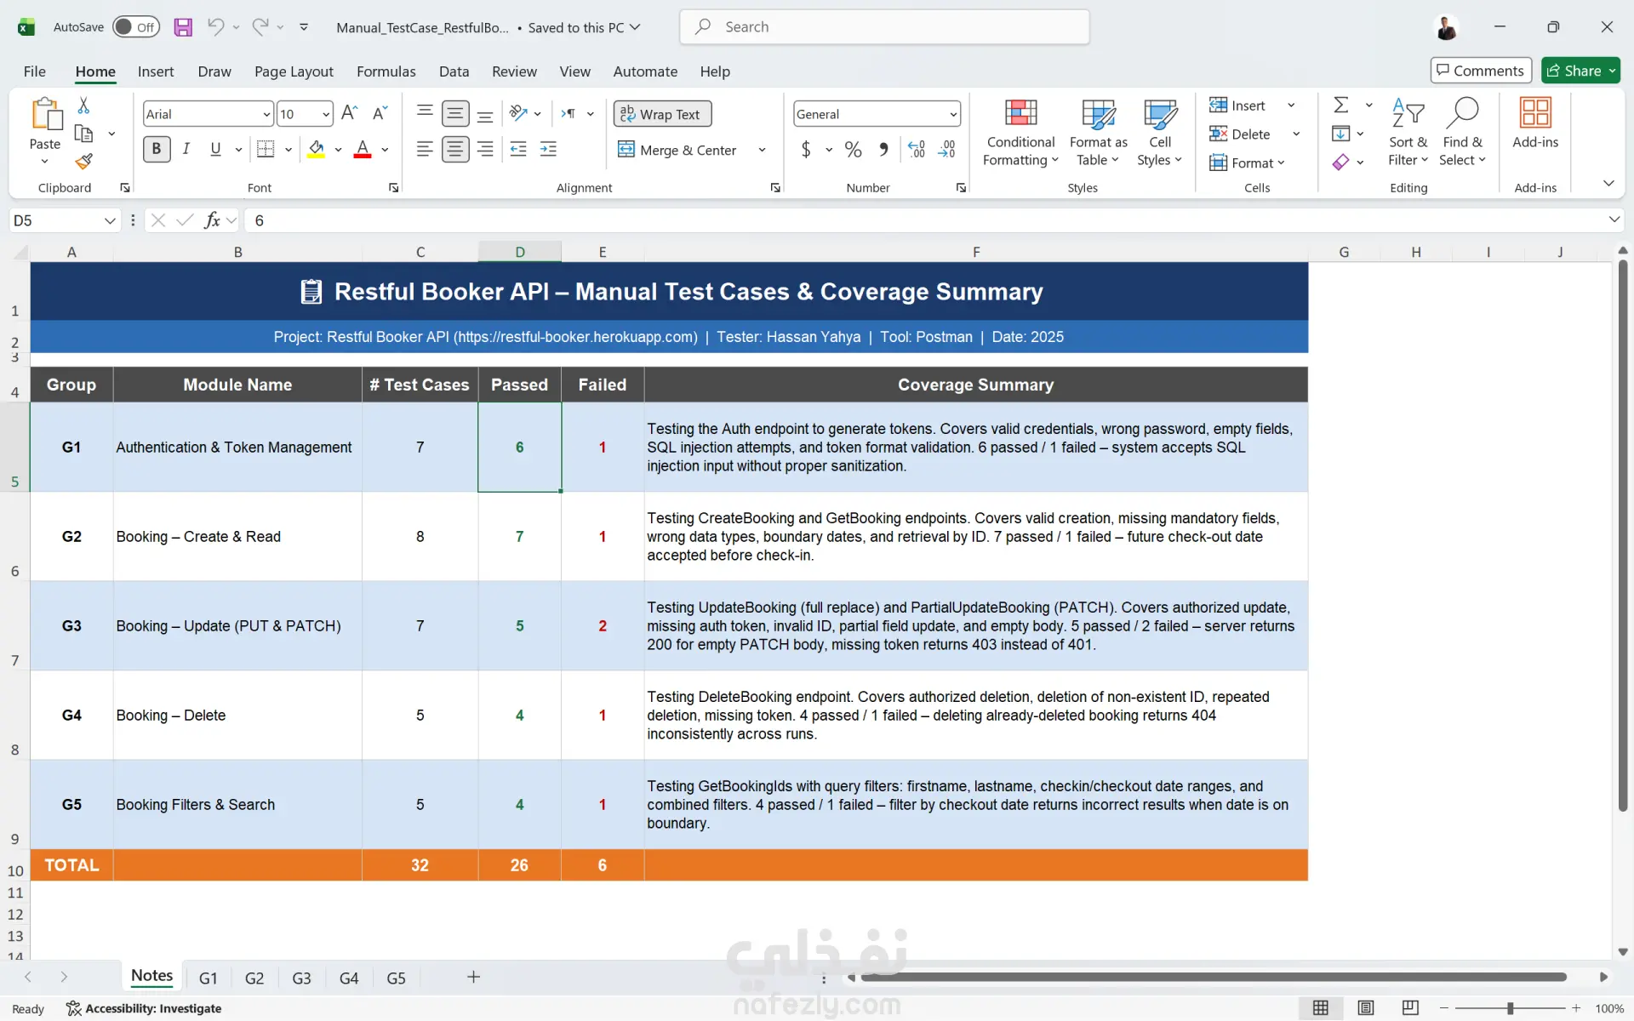
Task: Click inside the Search box
Action: coord(885,27)
